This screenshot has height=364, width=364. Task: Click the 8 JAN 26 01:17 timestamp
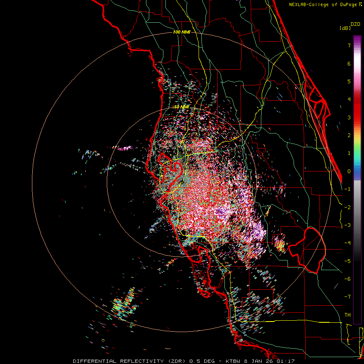click(x=269, y=361)
